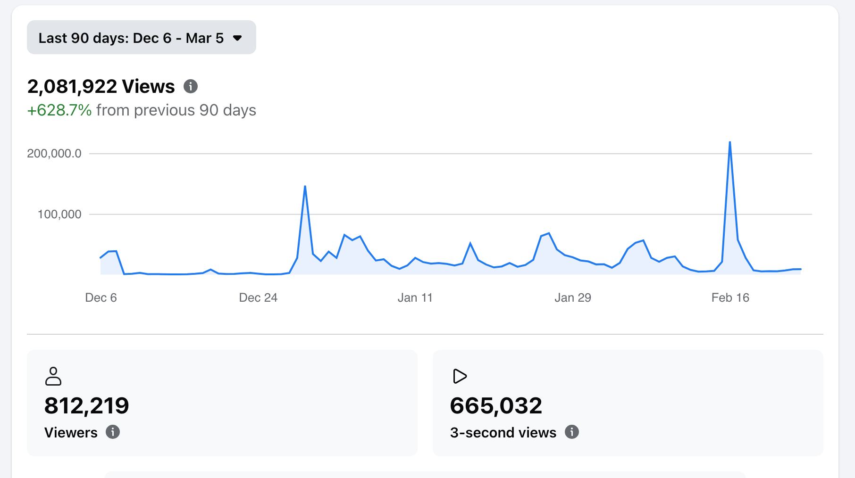Select the 665,032 3-second views count
The image size is (855, 478).
tap(496, 405)
